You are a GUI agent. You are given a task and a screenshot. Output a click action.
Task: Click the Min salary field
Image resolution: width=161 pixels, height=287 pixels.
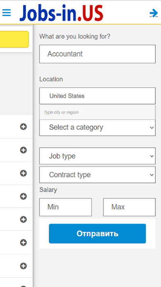point(65,207)
